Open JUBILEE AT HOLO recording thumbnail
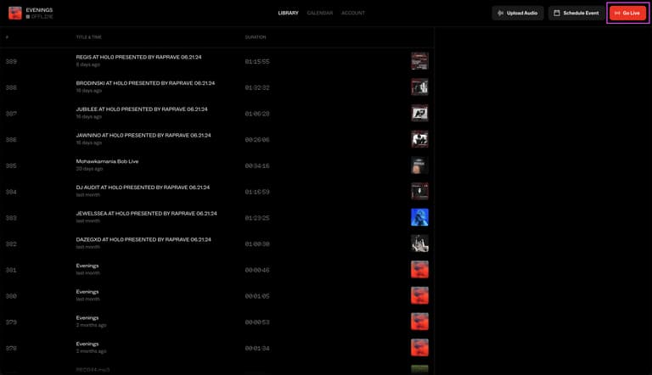 419,113
